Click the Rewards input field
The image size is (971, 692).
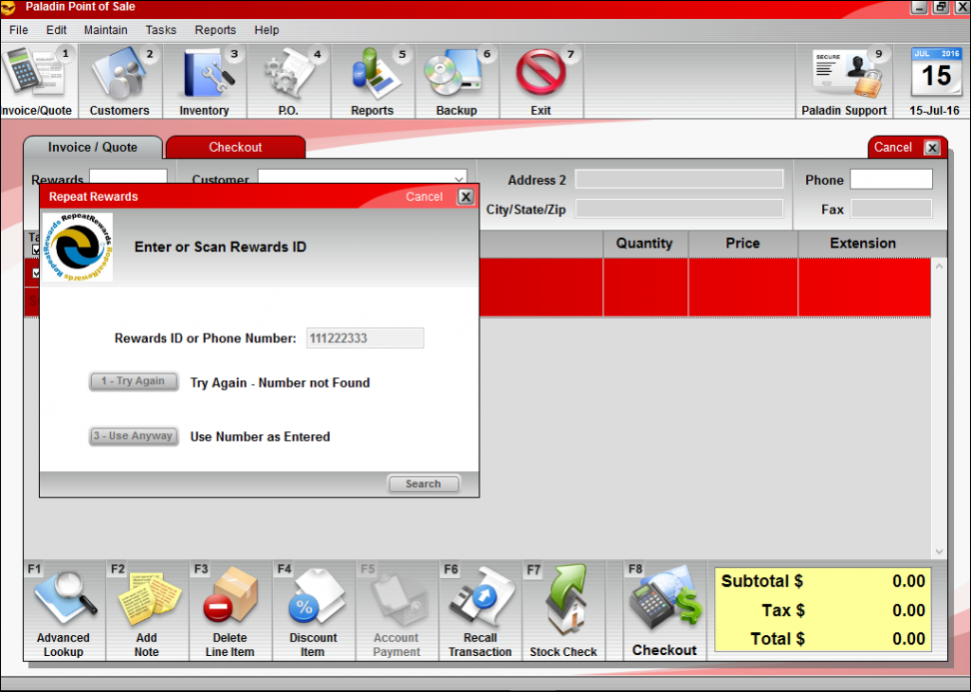coord(128,176)
